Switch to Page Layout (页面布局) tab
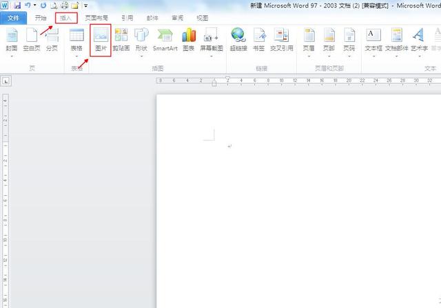The width and height of the screenshot is (441, 308). 96,18
